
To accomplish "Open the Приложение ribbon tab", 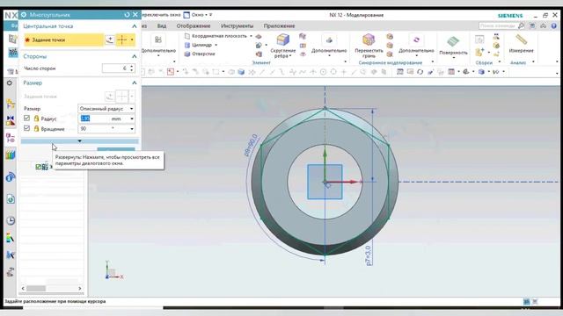I will 279,25.
